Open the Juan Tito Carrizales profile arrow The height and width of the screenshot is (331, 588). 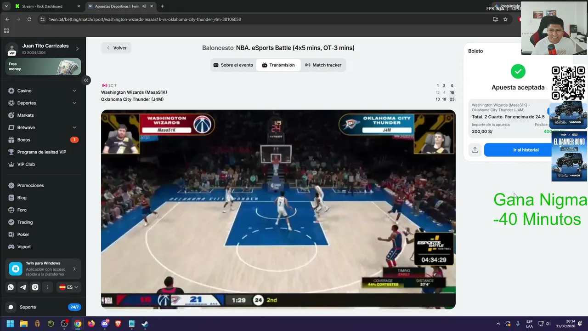pyautogui.click(x=77, y=49)
